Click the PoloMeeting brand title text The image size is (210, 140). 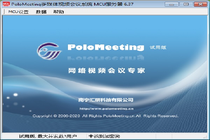coord(105,48)
